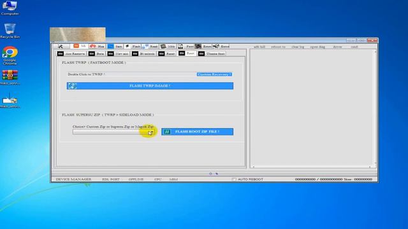Click the 0 % progress bar
Viewport: 408px width, 229px height.
214,174
